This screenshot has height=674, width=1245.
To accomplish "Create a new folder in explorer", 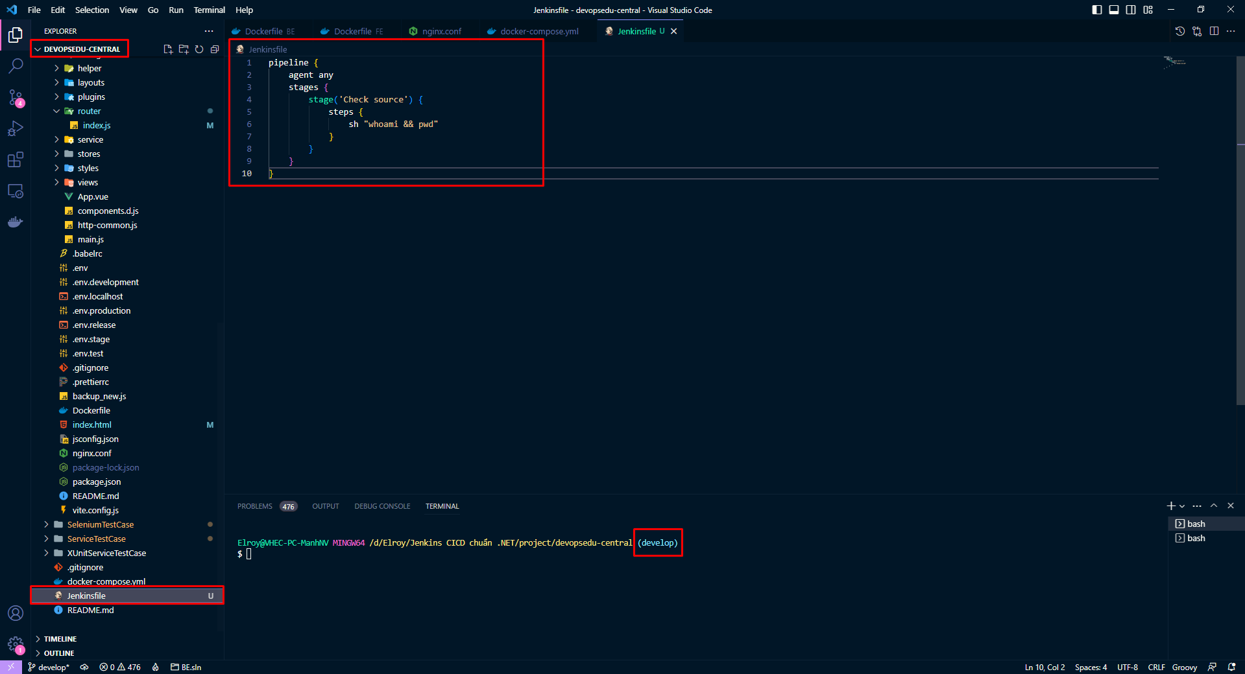I will click(x=184, y=49).
